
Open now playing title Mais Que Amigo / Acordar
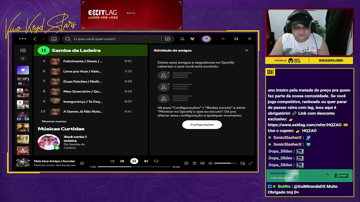[x=55, y=161]
